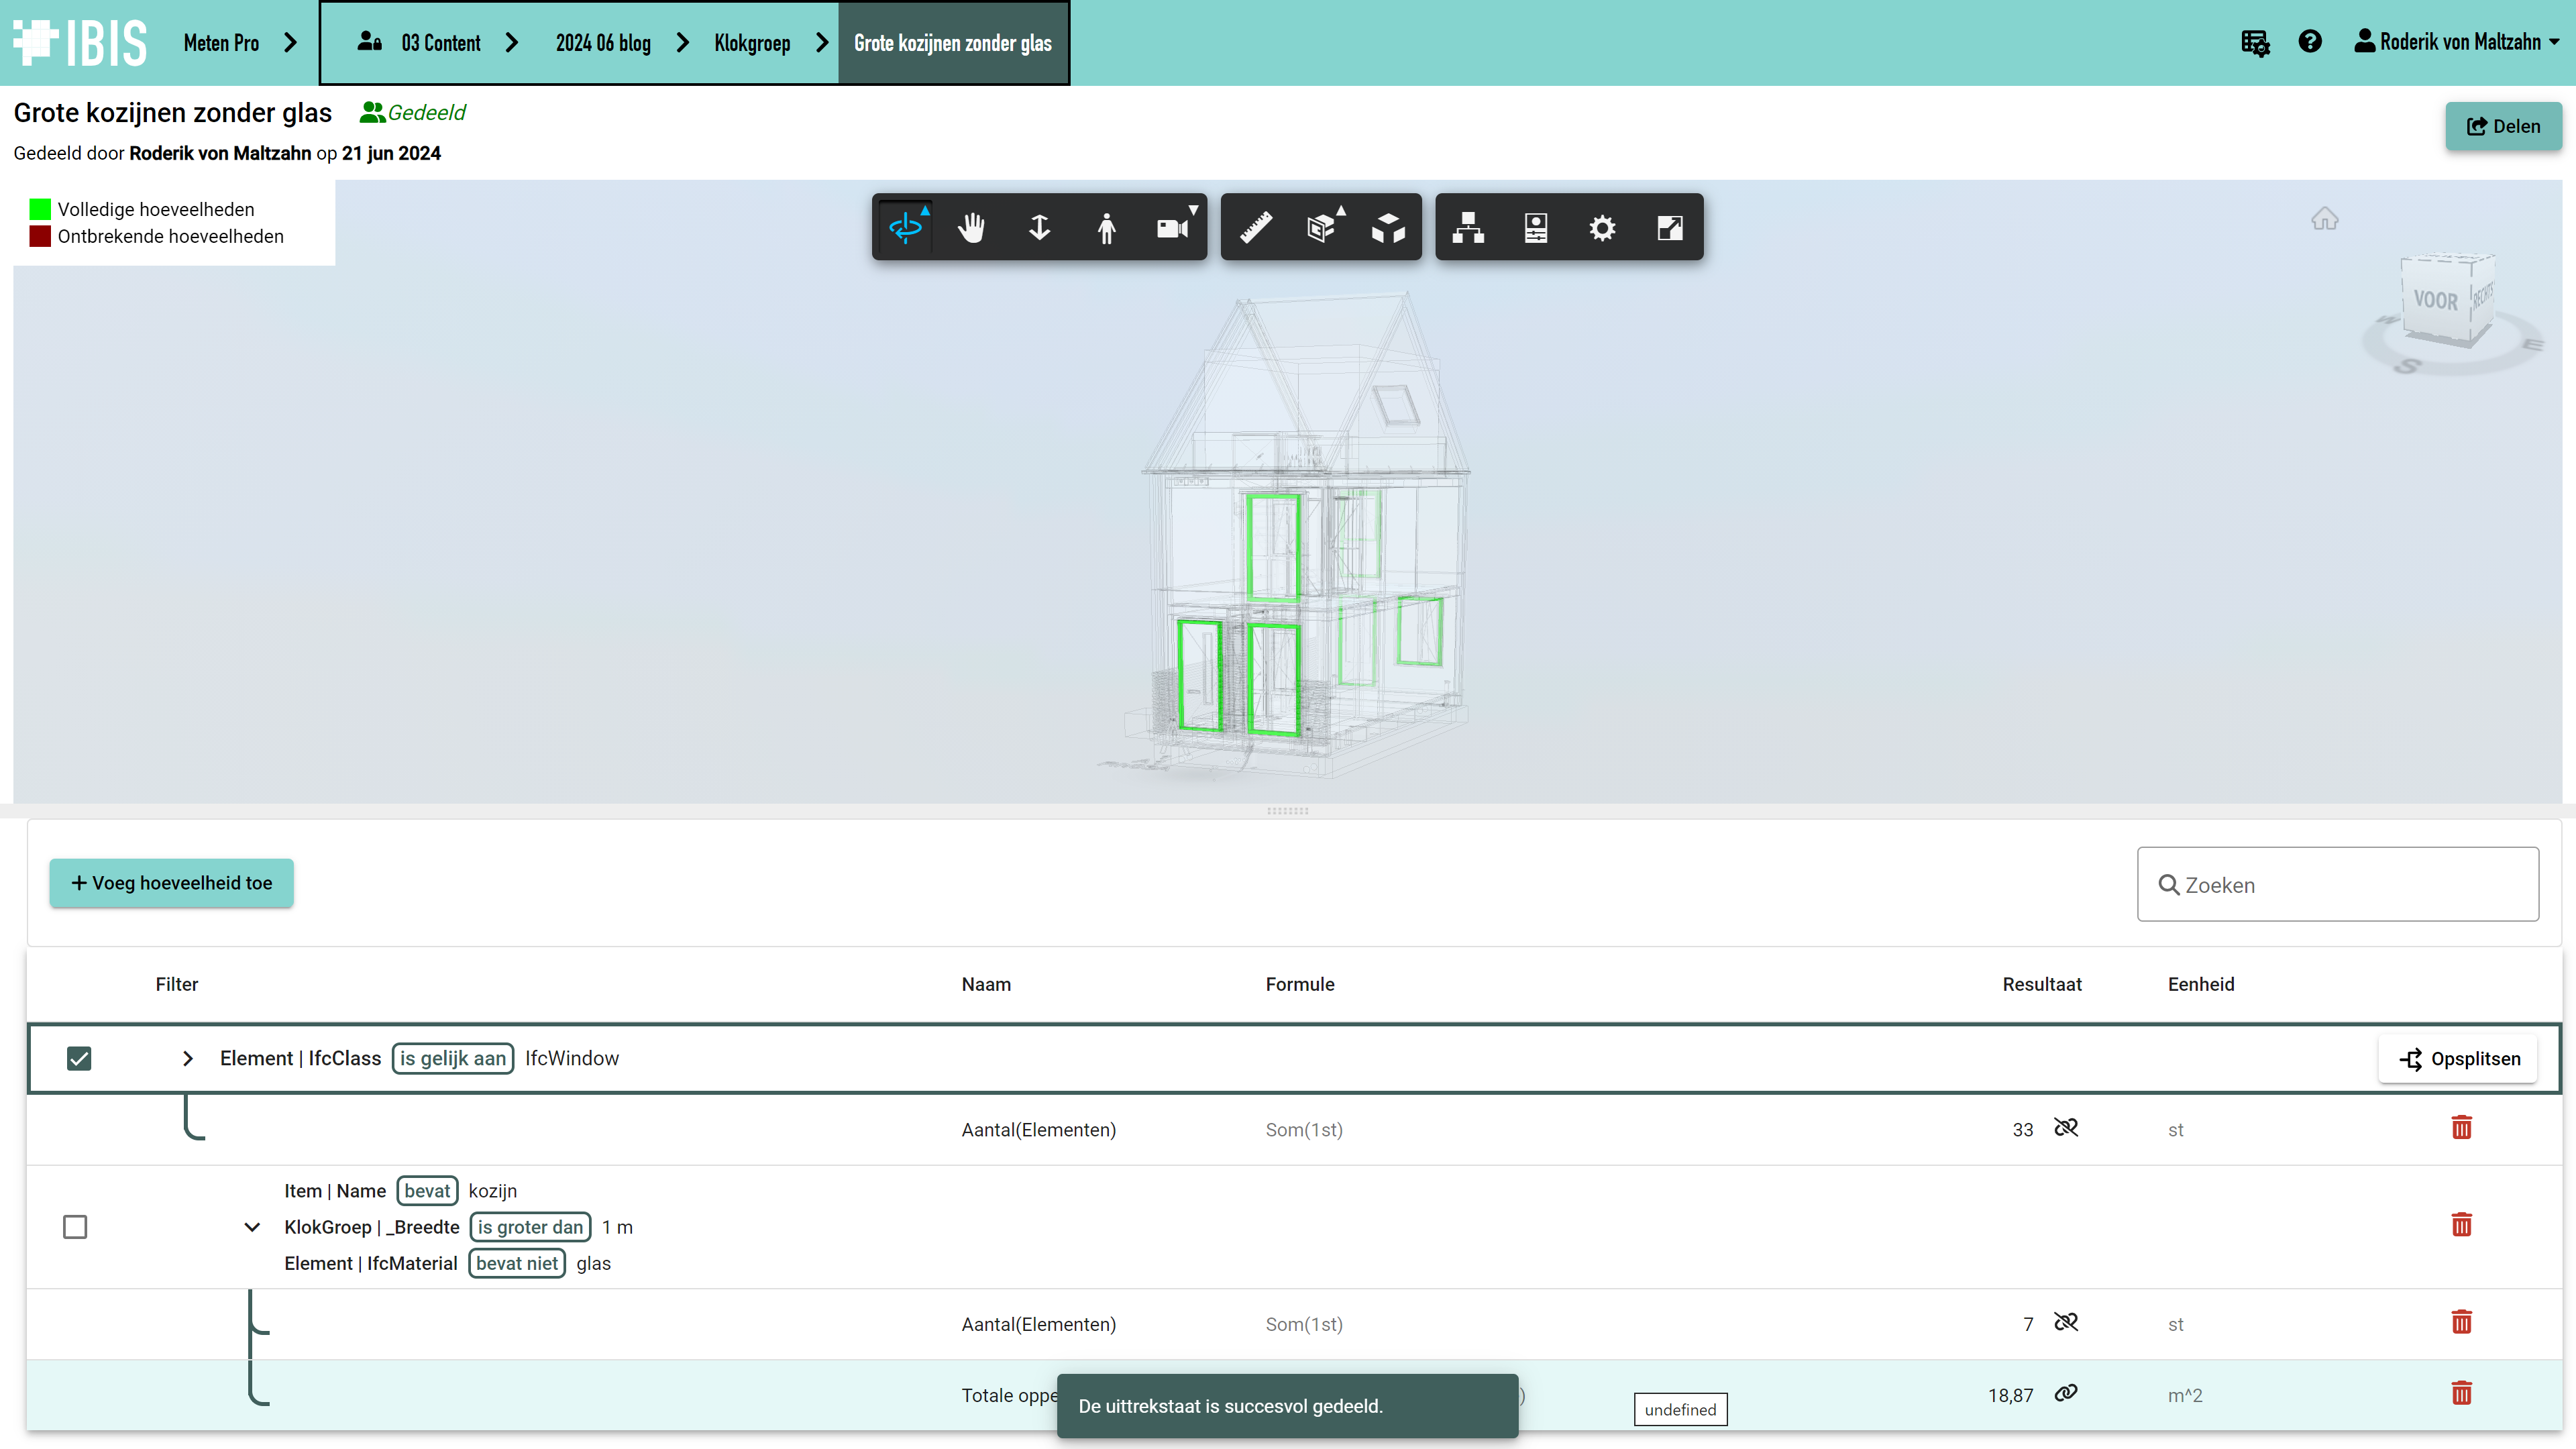
Task: Click the Som(1st) formula in 33 row
Action: pos(1304,1130)
